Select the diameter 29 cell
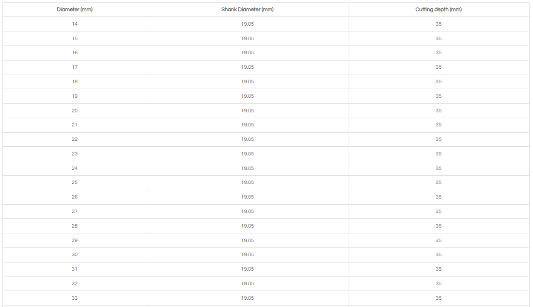 [x=75, y=241]
